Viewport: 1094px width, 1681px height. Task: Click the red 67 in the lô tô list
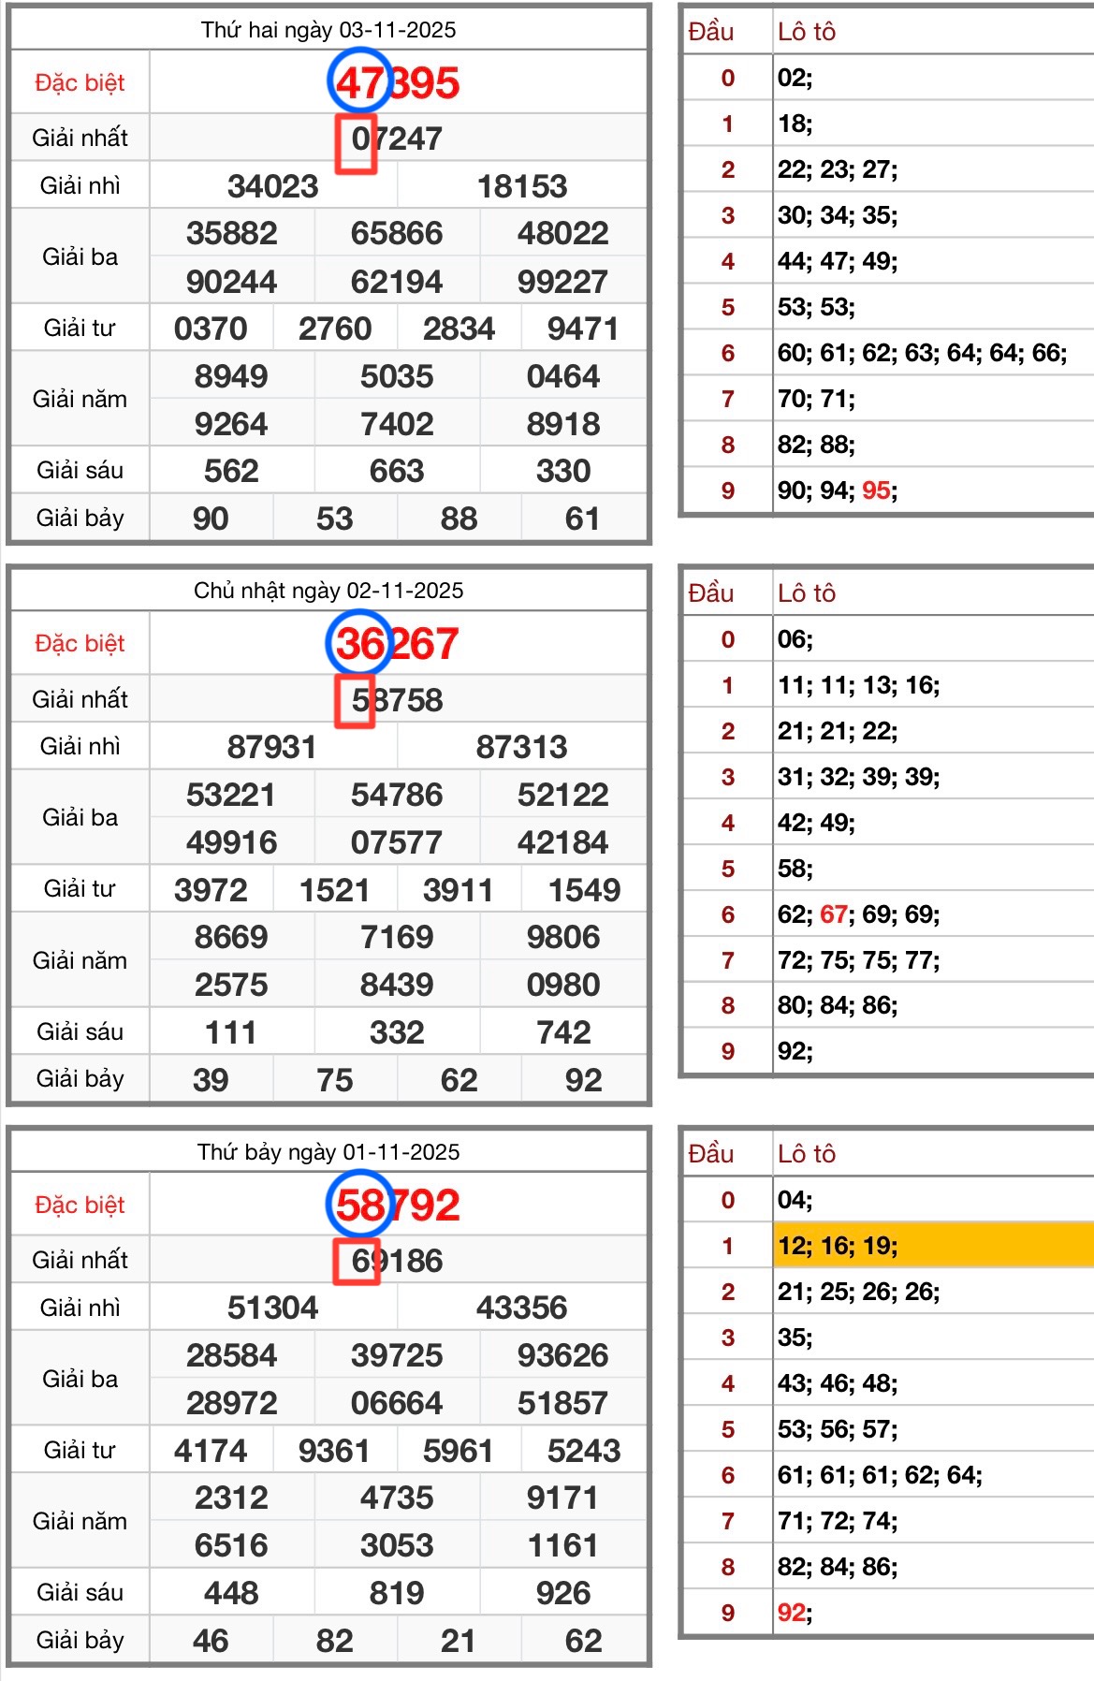point(833,914)
